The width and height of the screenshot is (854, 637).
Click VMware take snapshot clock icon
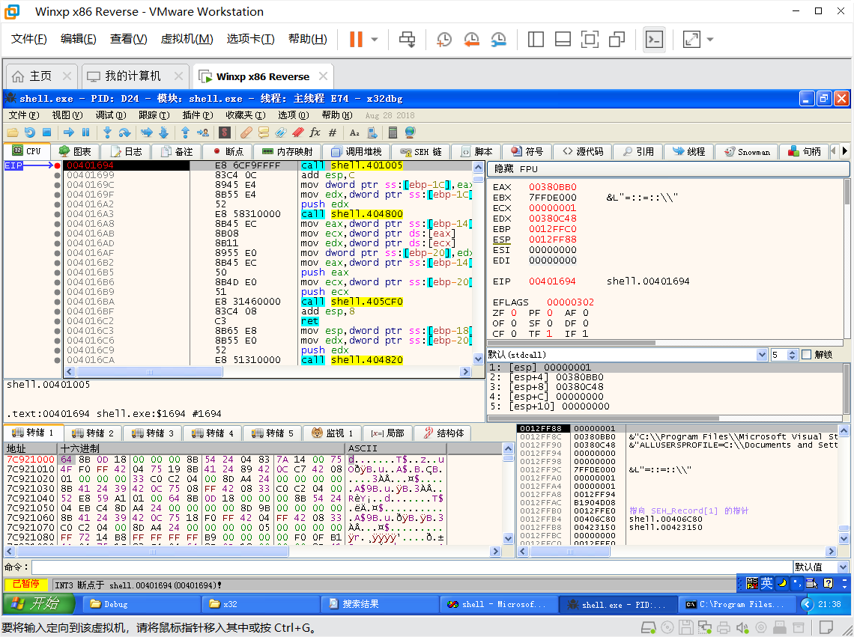[x=444, y=39]
